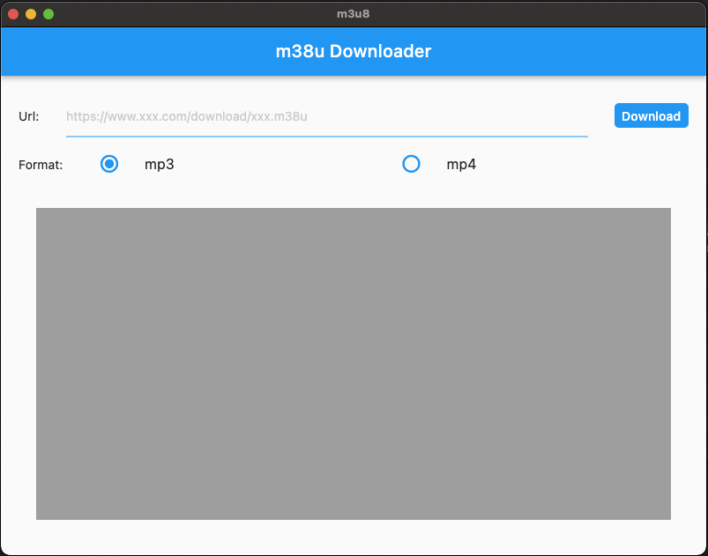This screenshot has width=708, height=556.
Task: Click the selected mp3 radio indicator circle
Action: click(108, 164)
